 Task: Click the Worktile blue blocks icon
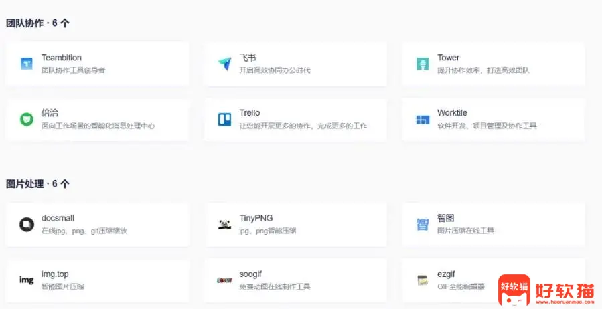[x=423, y=120]
